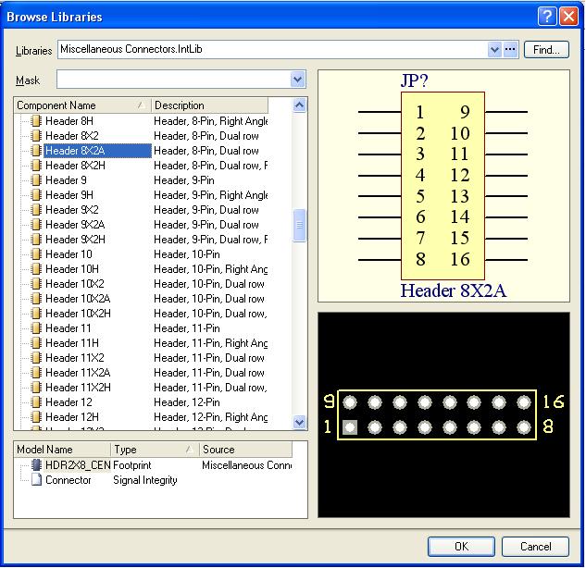Click the Header 10X2H component icon
Screen dimensions: 586x568
[36, 314]
